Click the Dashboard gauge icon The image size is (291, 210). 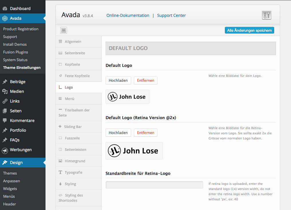coord(5,9)
